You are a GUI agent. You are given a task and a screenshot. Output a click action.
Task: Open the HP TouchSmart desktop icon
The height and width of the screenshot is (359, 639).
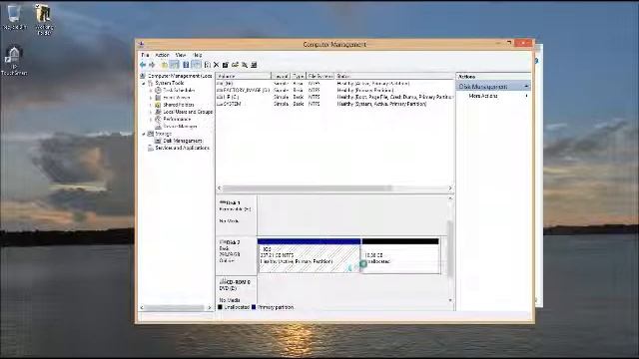[x=14, y=61]
